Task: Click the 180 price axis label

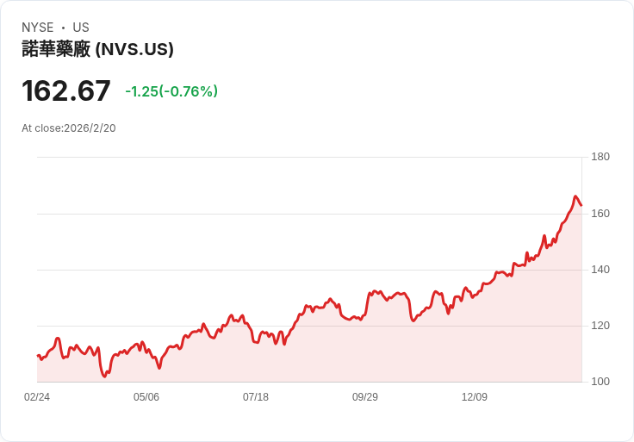Action: point(600,157)
